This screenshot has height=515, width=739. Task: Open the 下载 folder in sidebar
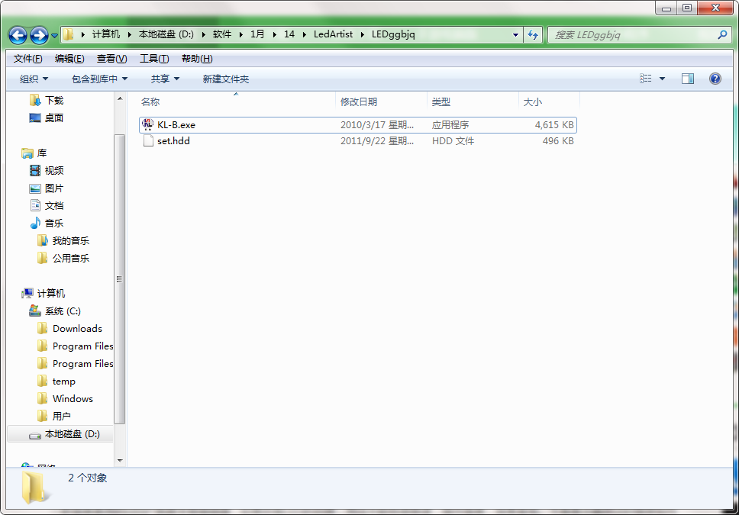pyautogui.click(x=54, y=99)
